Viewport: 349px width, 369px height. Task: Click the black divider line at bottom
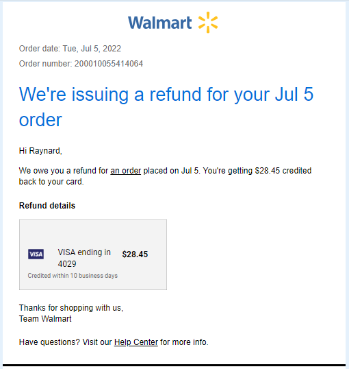pos(174,365)
